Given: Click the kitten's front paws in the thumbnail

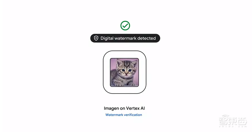Looking at the screenshot, I should [x=125, y=84].
